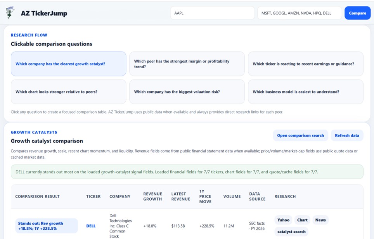Click the 1Y Price Move column header

coord(205,196)
